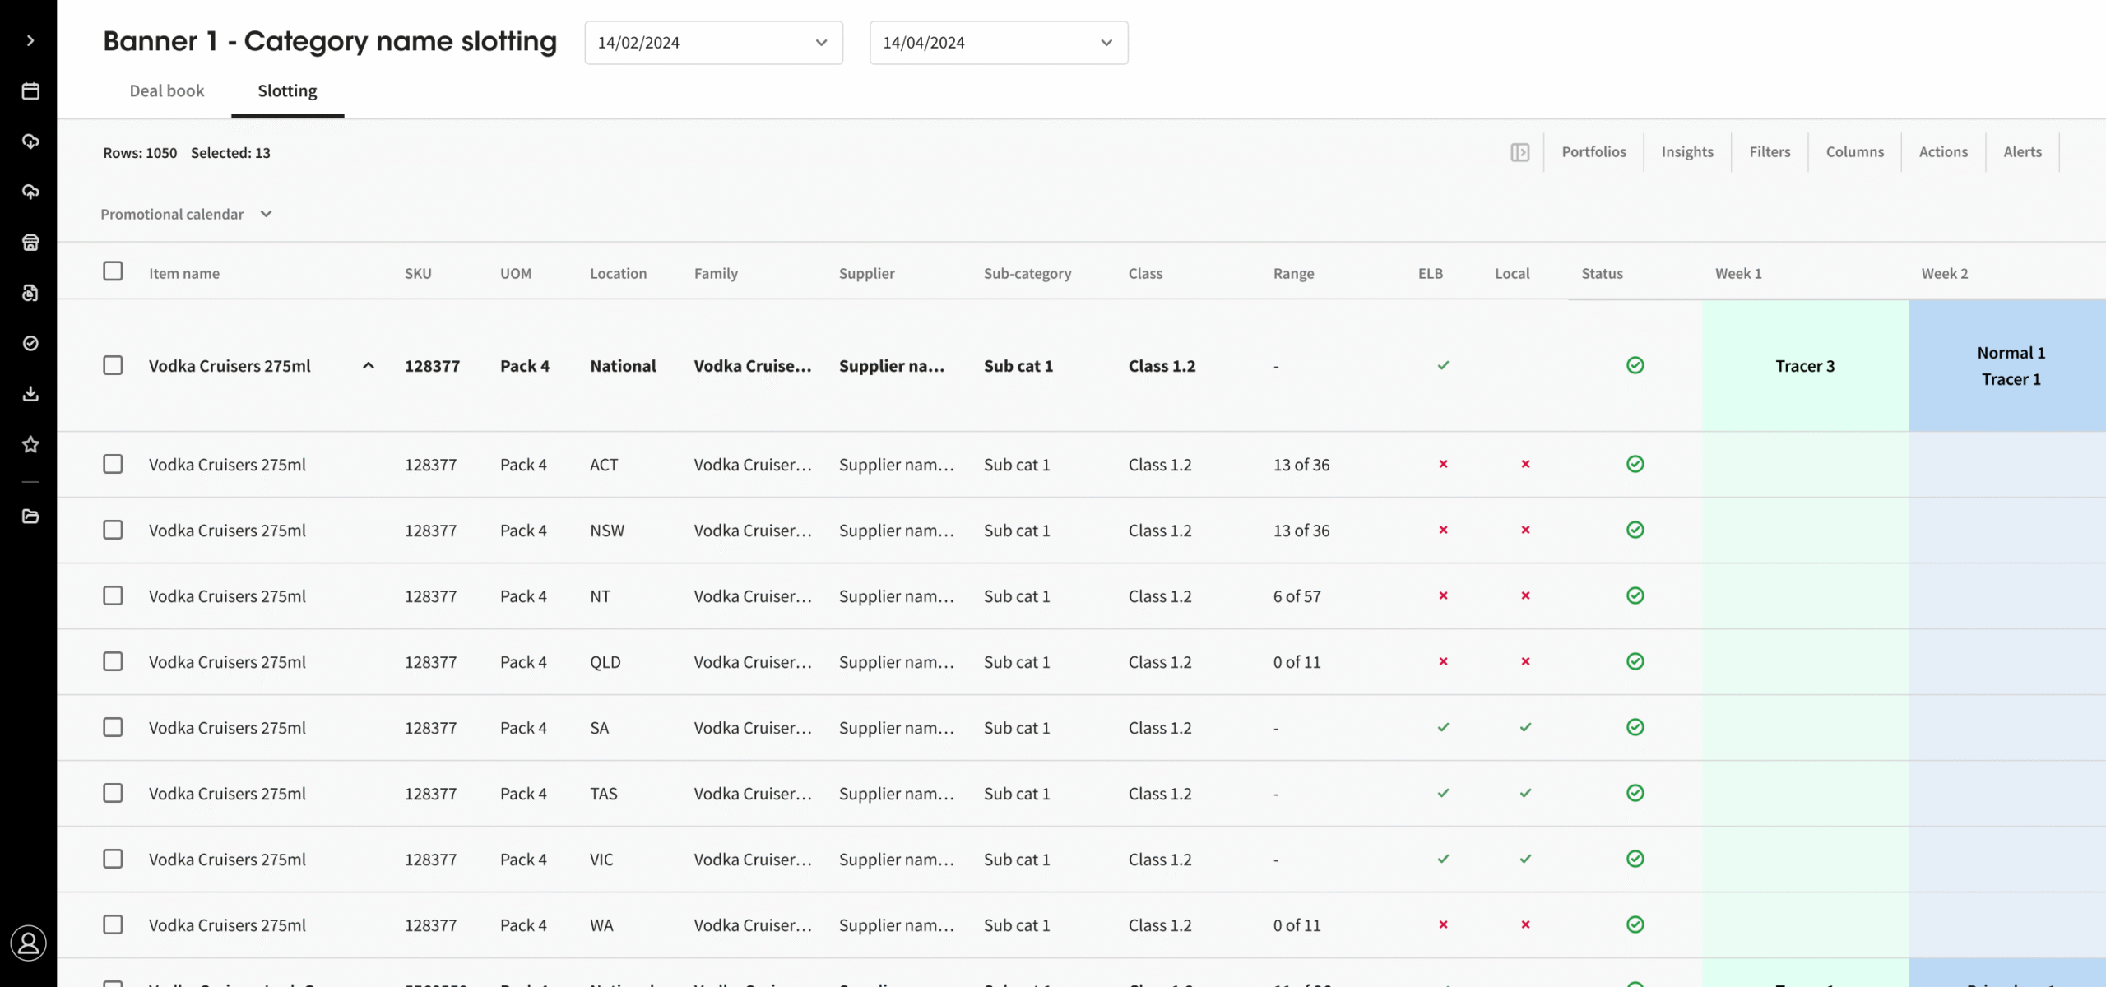Open the 14/02/2024 start date dropdown
The height and width of the screenshot is (987, 2106).
(712, 43)
